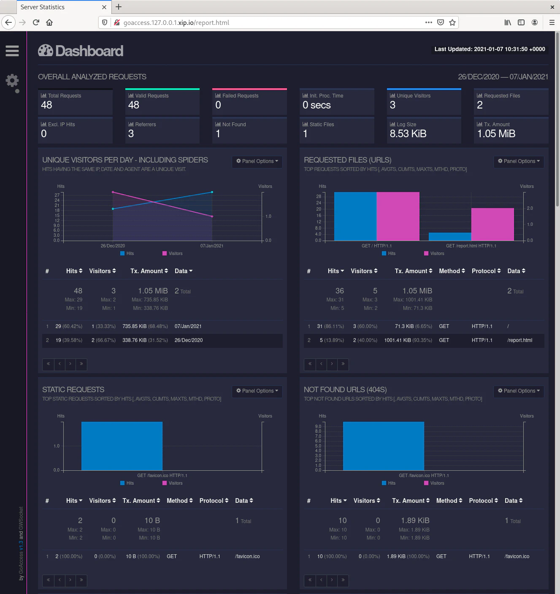
Task: Select /report.html row in Requested Files table
Action: point(424,340)
